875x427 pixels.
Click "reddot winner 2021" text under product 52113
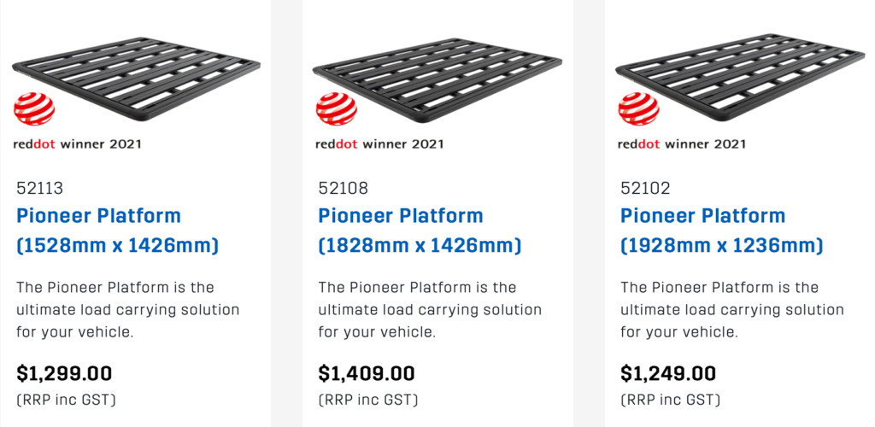(x=77, y=144)
